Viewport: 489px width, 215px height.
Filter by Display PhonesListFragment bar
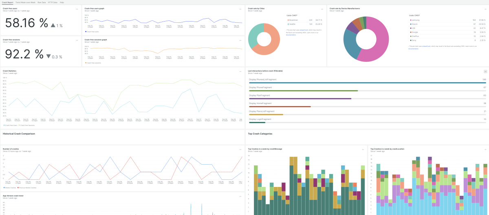(x=367, y=83)
